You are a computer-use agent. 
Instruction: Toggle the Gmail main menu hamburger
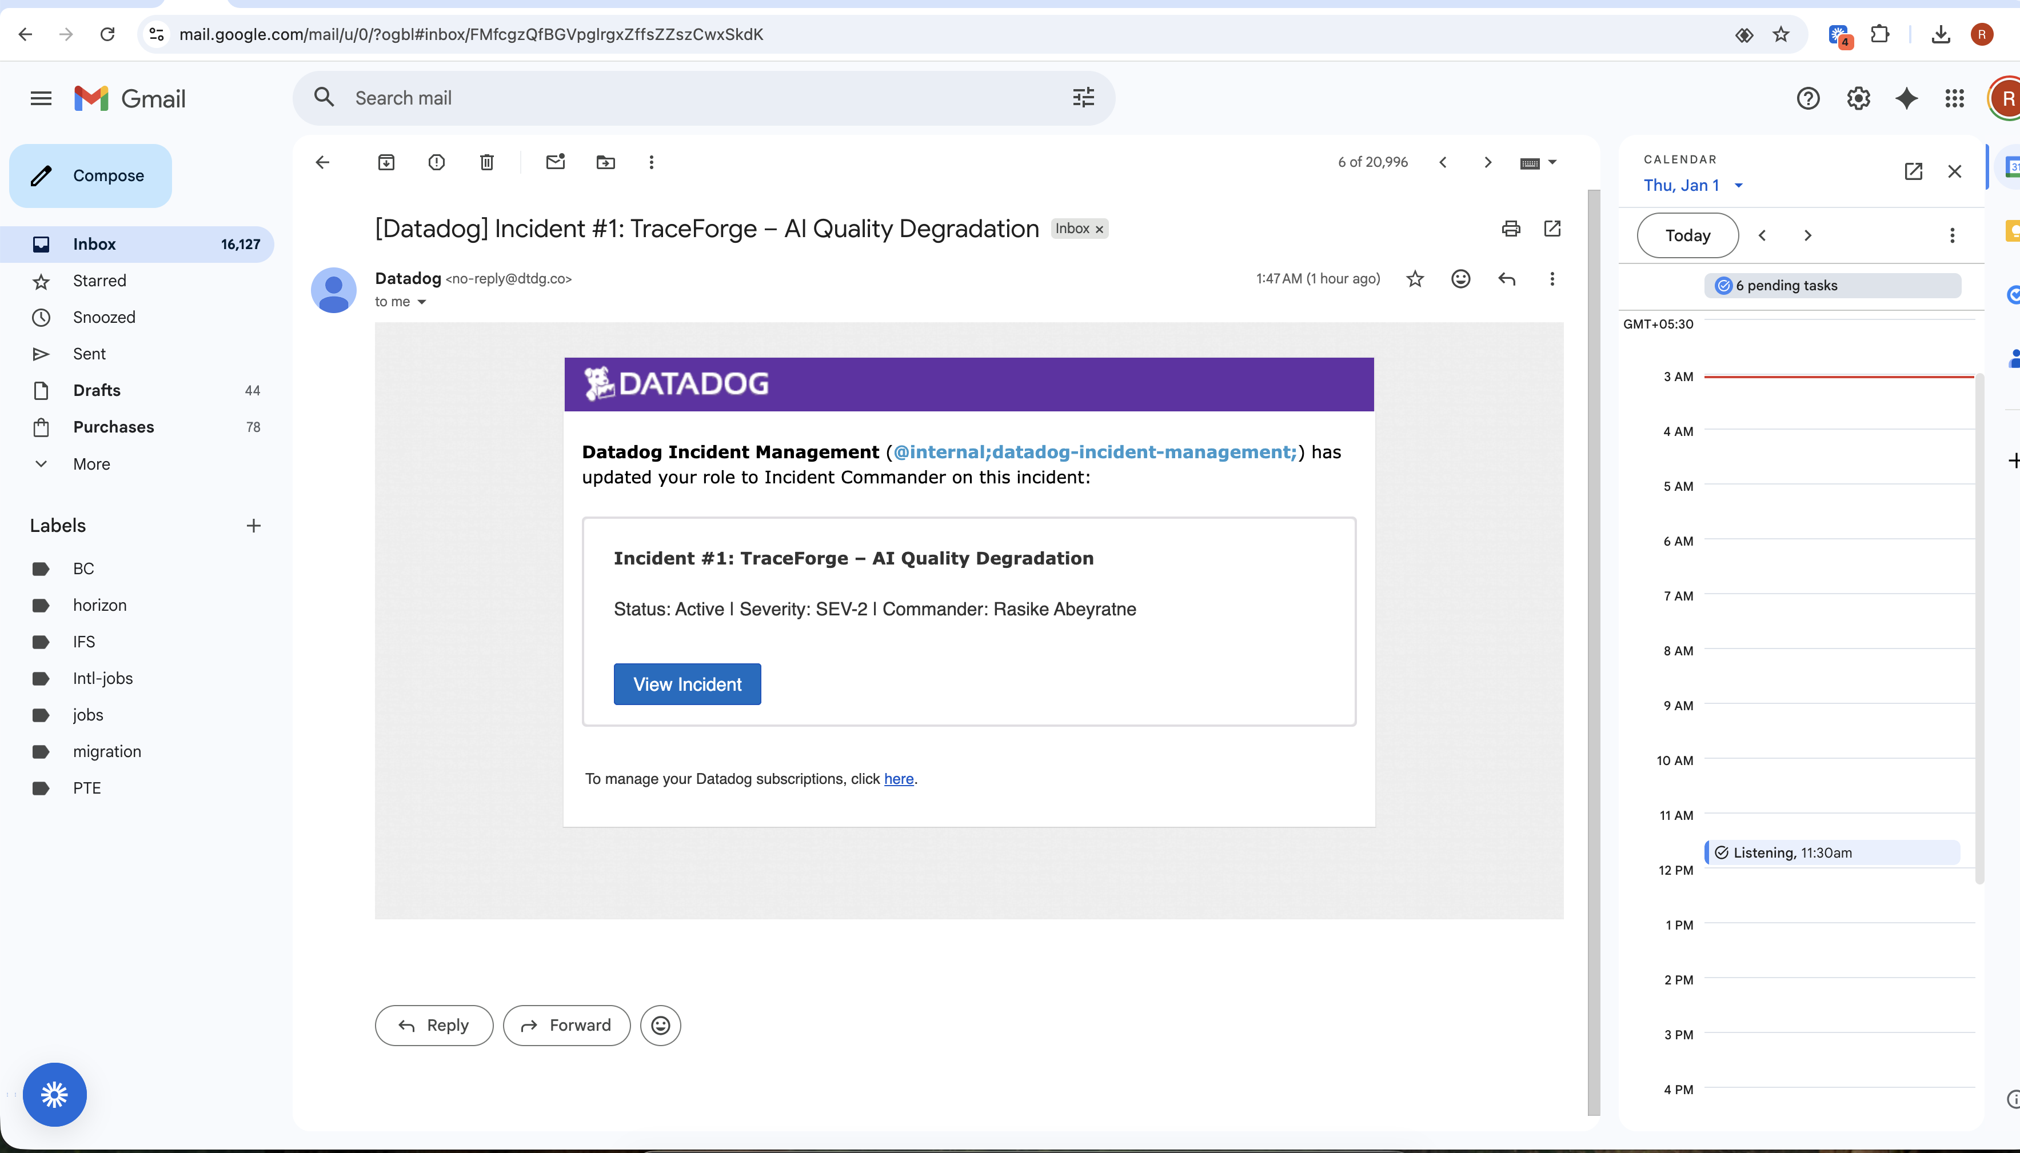41,98
